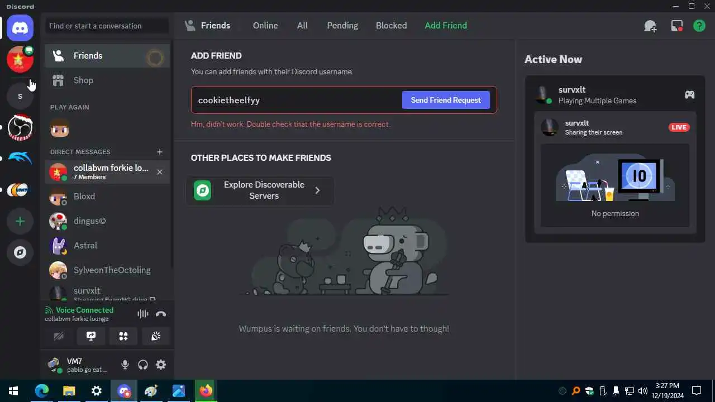Open the network tray icon

click(630, 391)
